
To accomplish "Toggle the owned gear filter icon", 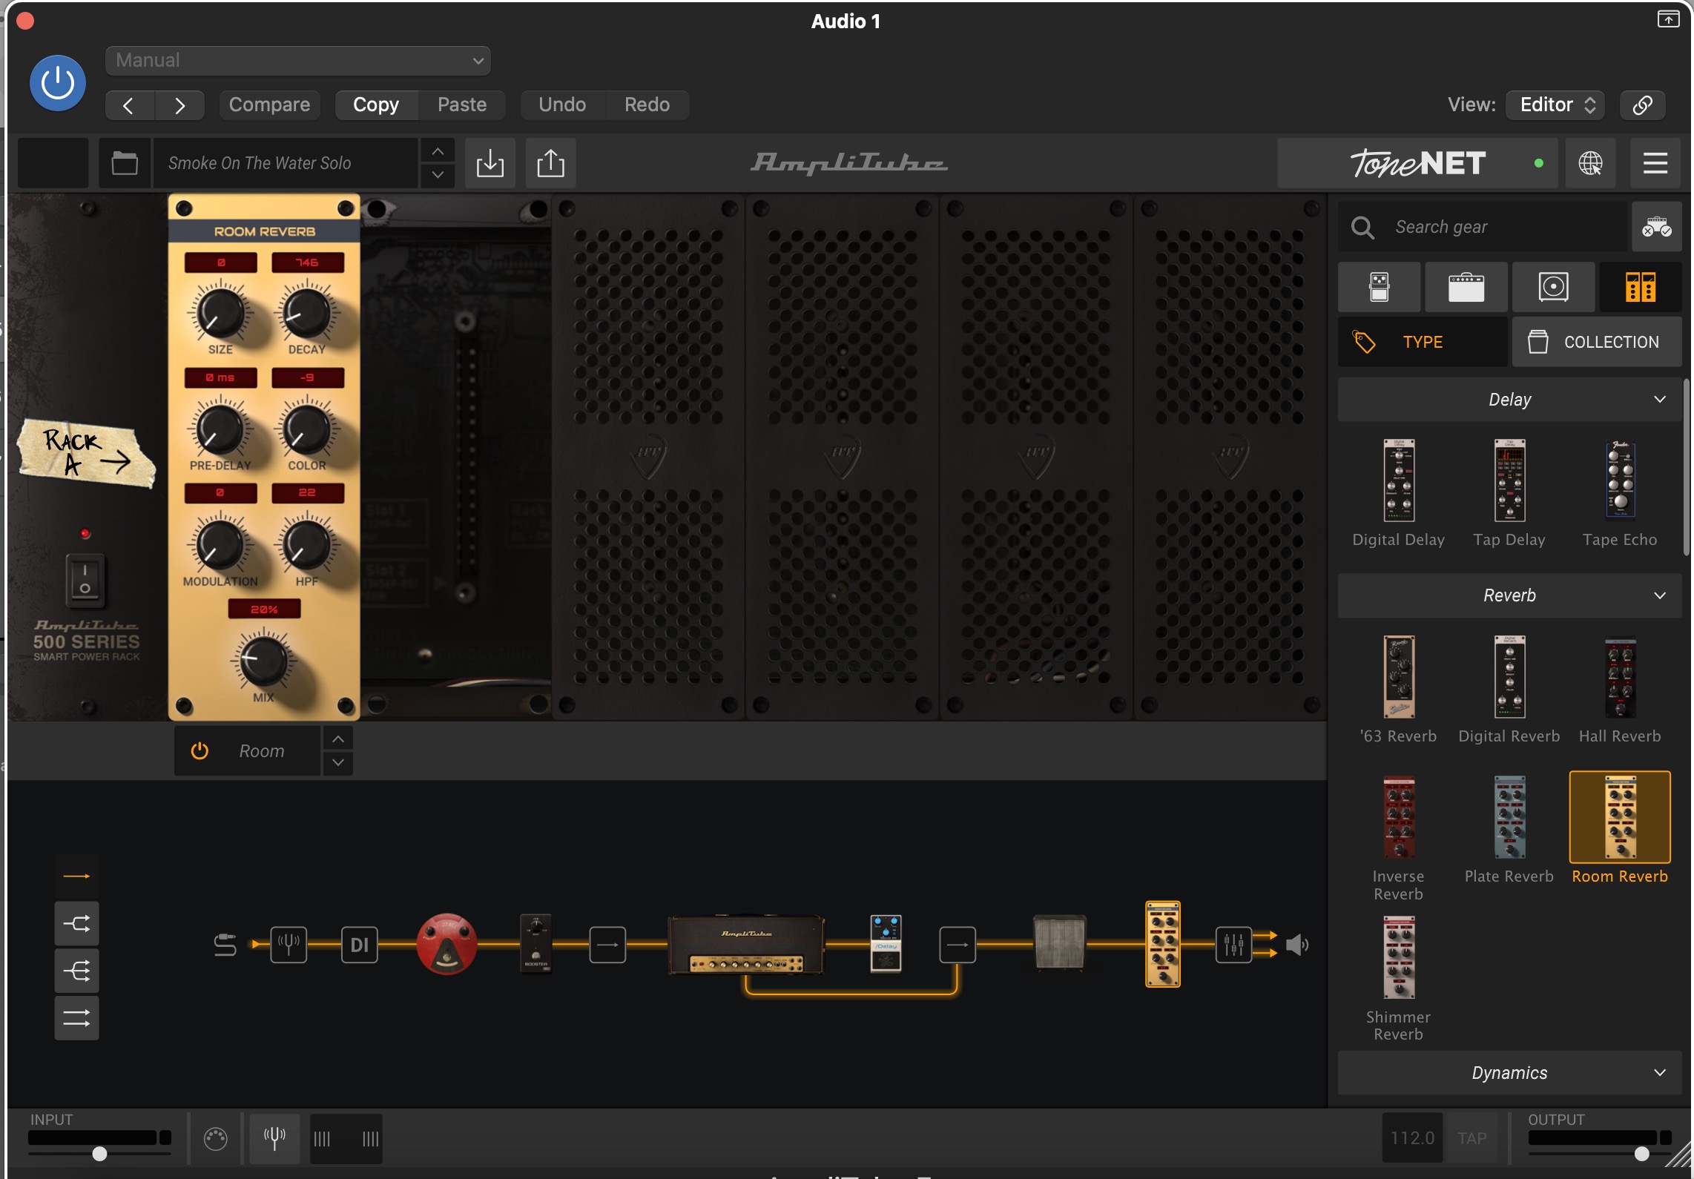I will (x=1656, y=227).
